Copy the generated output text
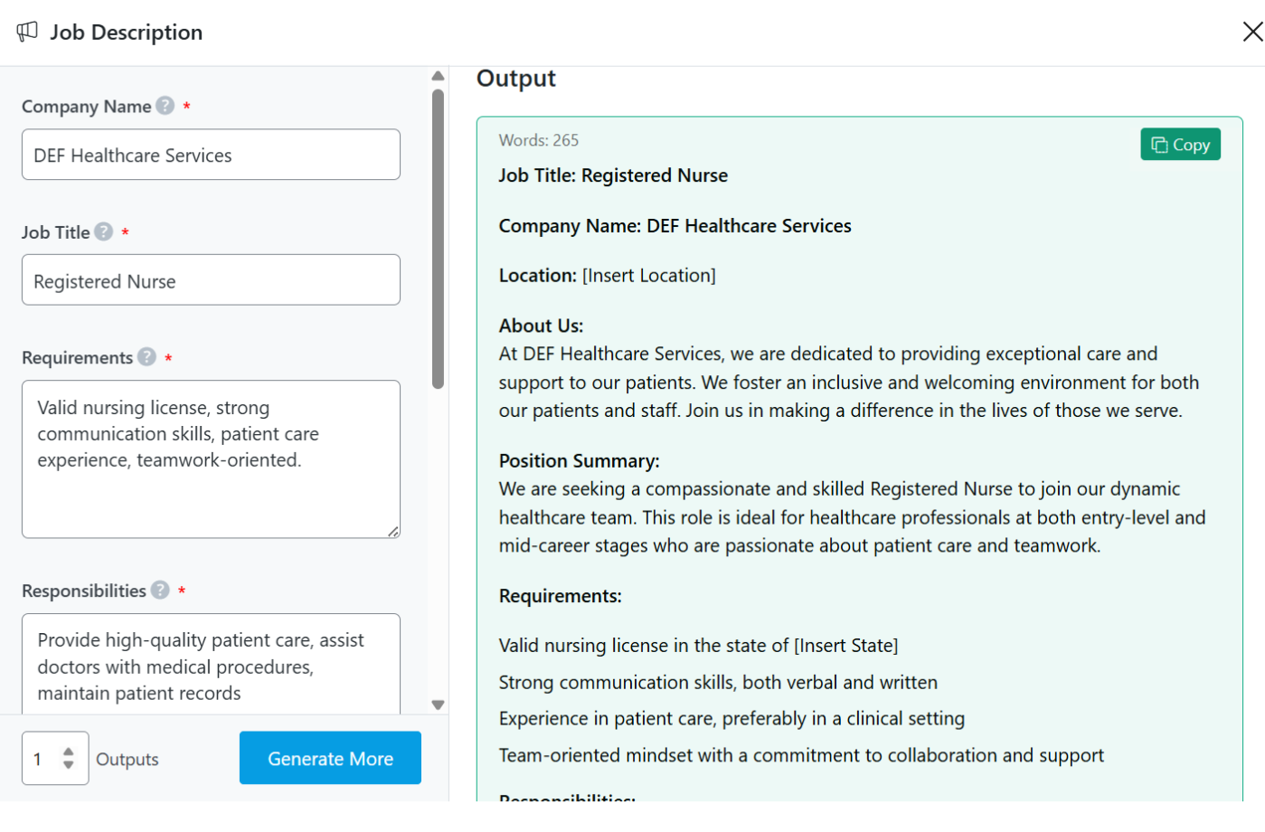Viewport: 1265px width, 832px height. [x=1180, y=145]
